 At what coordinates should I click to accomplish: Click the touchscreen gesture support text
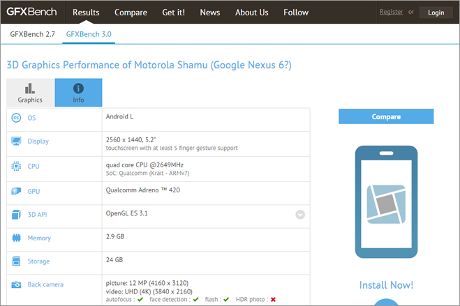tap(172, 148)
